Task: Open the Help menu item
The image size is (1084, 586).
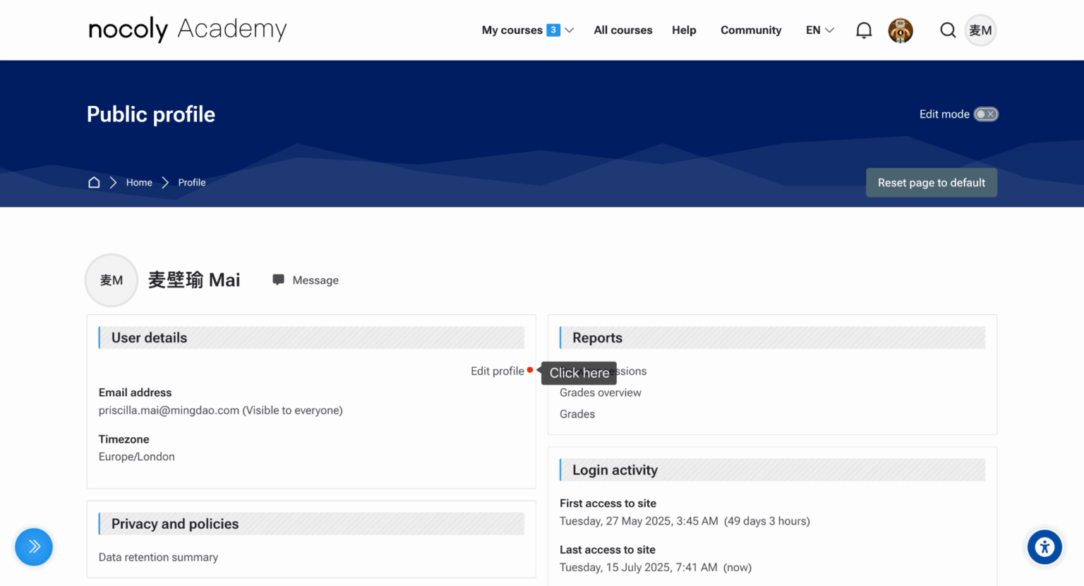Action: point(684,30)
